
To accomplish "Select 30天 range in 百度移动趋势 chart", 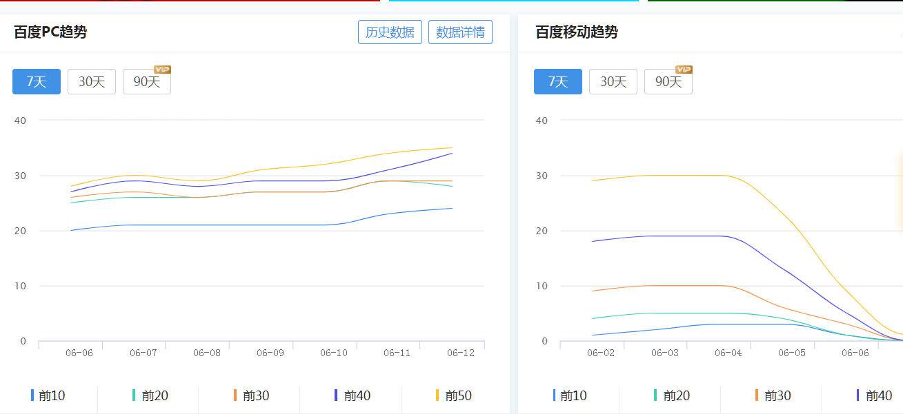I will pyautogui.click(x=613, y=81).
